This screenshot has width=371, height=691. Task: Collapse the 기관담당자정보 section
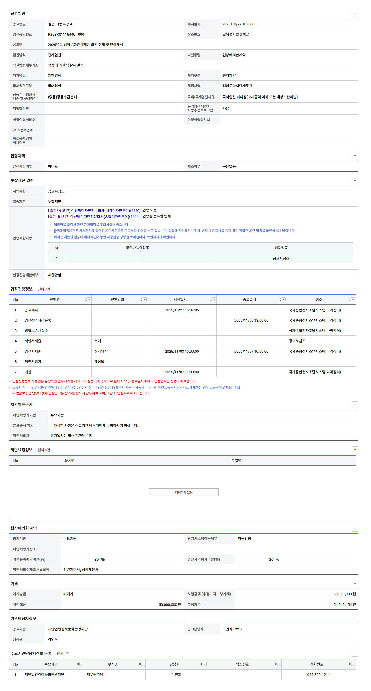tap(355, 618)
